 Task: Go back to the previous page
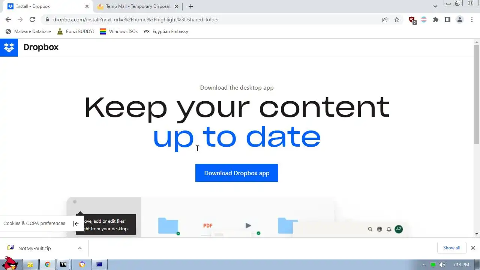(8, 19)
